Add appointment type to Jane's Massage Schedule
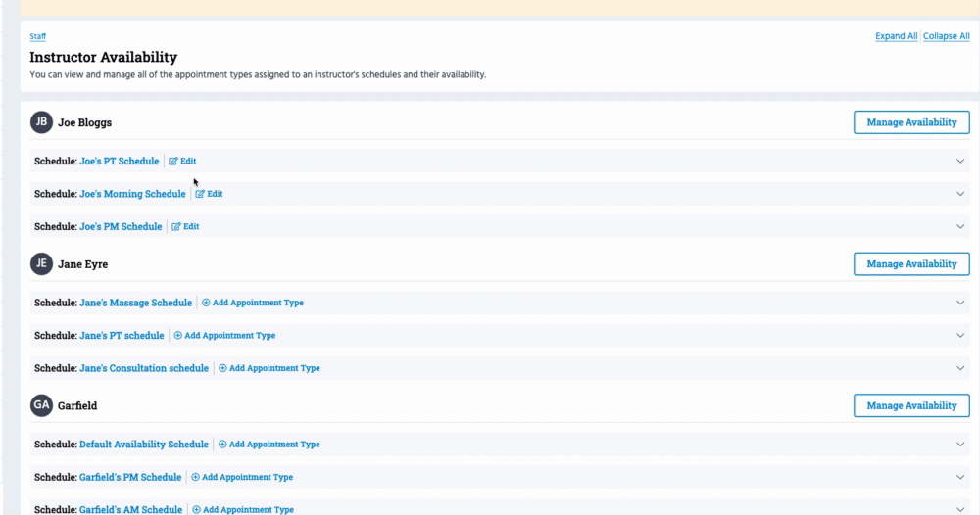 253,304
